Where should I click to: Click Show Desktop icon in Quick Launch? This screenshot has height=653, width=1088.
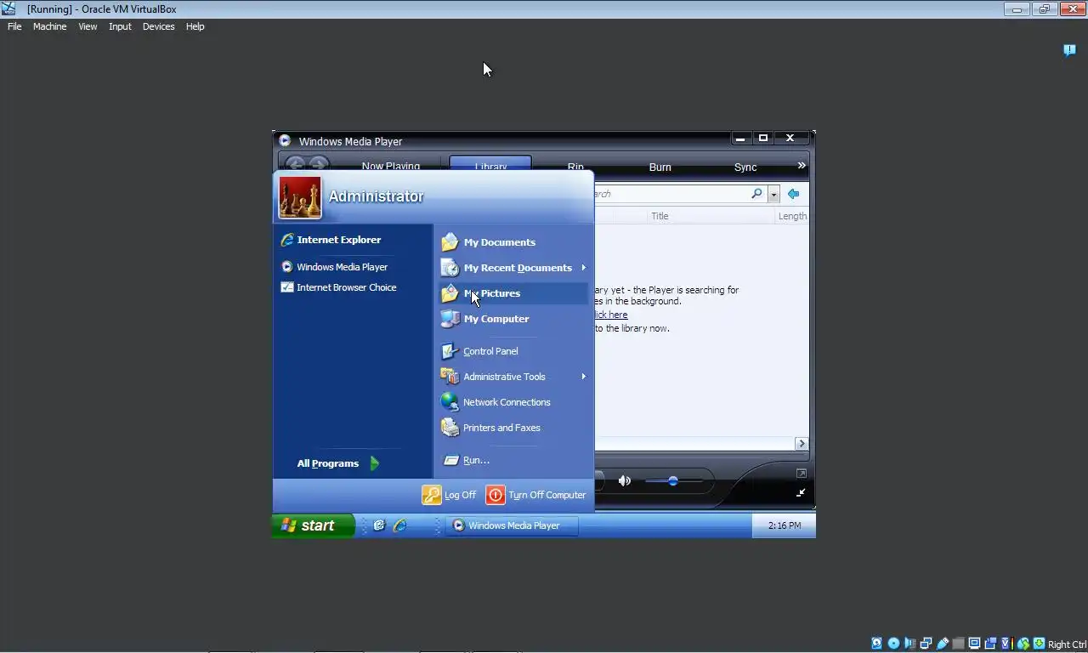point(379,525)
